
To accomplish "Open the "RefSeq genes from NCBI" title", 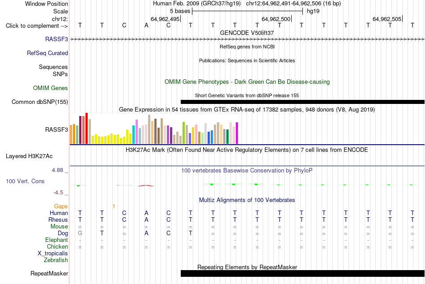I will [247, 47].
